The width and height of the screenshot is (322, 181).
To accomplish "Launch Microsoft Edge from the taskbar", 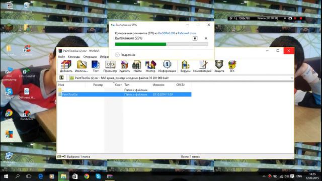I will (x=40, y=176).
